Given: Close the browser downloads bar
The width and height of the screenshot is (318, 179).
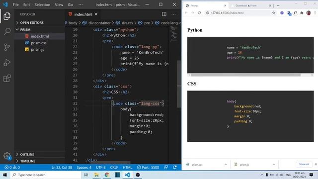Looking at the screenshot, I should tap(316, 164).
